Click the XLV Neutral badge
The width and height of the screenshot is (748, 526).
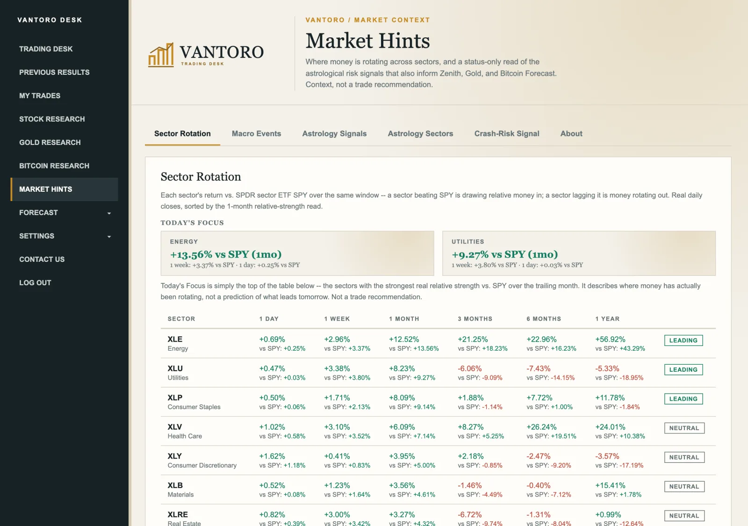pyautogui.click(x=684, y=428)
